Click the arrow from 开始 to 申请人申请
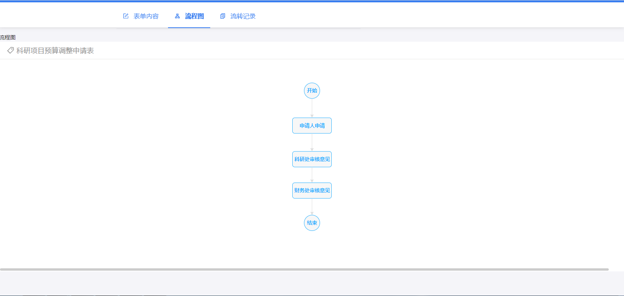 312,108
